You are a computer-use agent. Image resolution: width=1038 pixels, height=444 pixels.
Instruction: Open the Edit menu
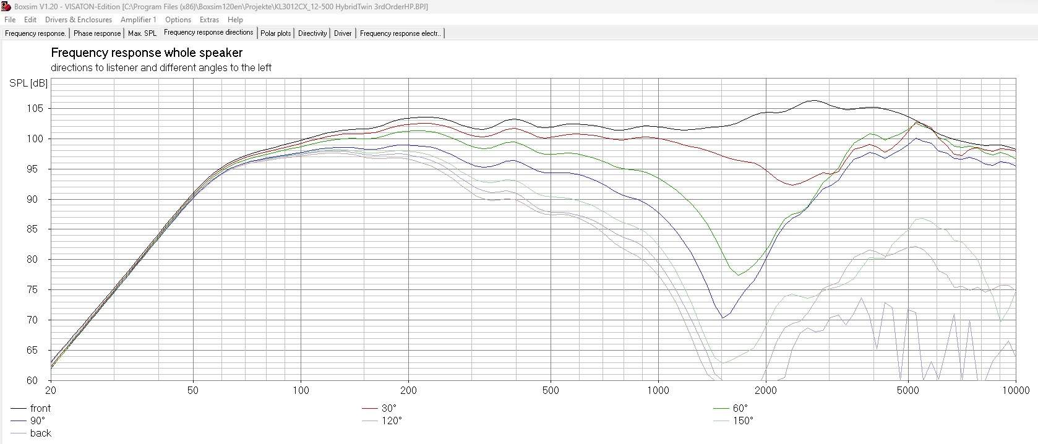point(30,20)
